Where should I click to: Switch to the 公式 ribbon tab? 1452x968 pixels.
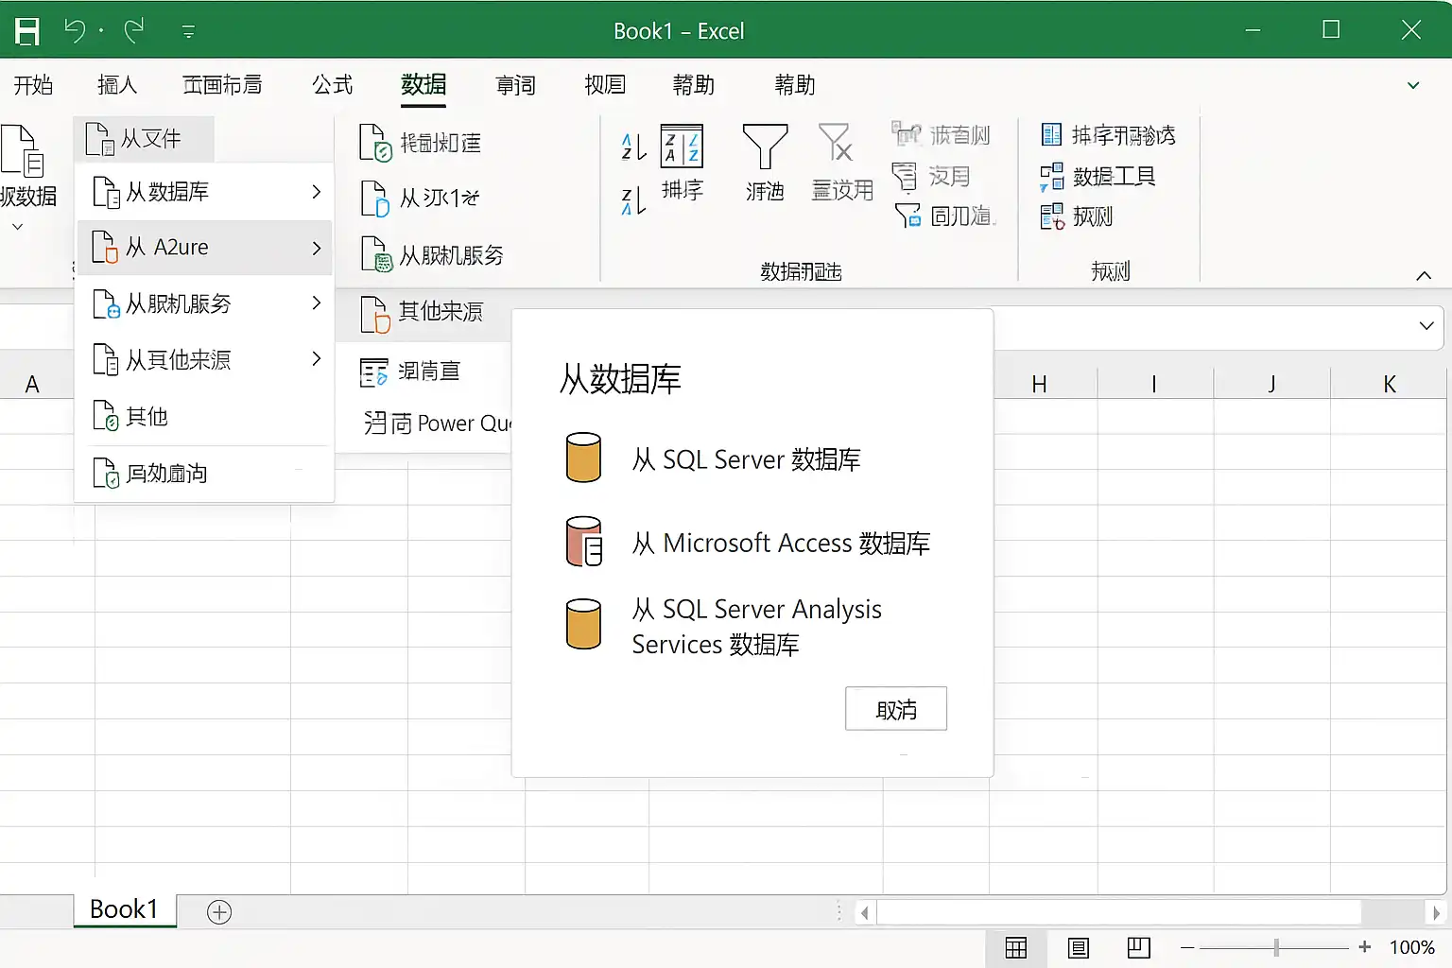pyautogui.click(x=333, y=85)
